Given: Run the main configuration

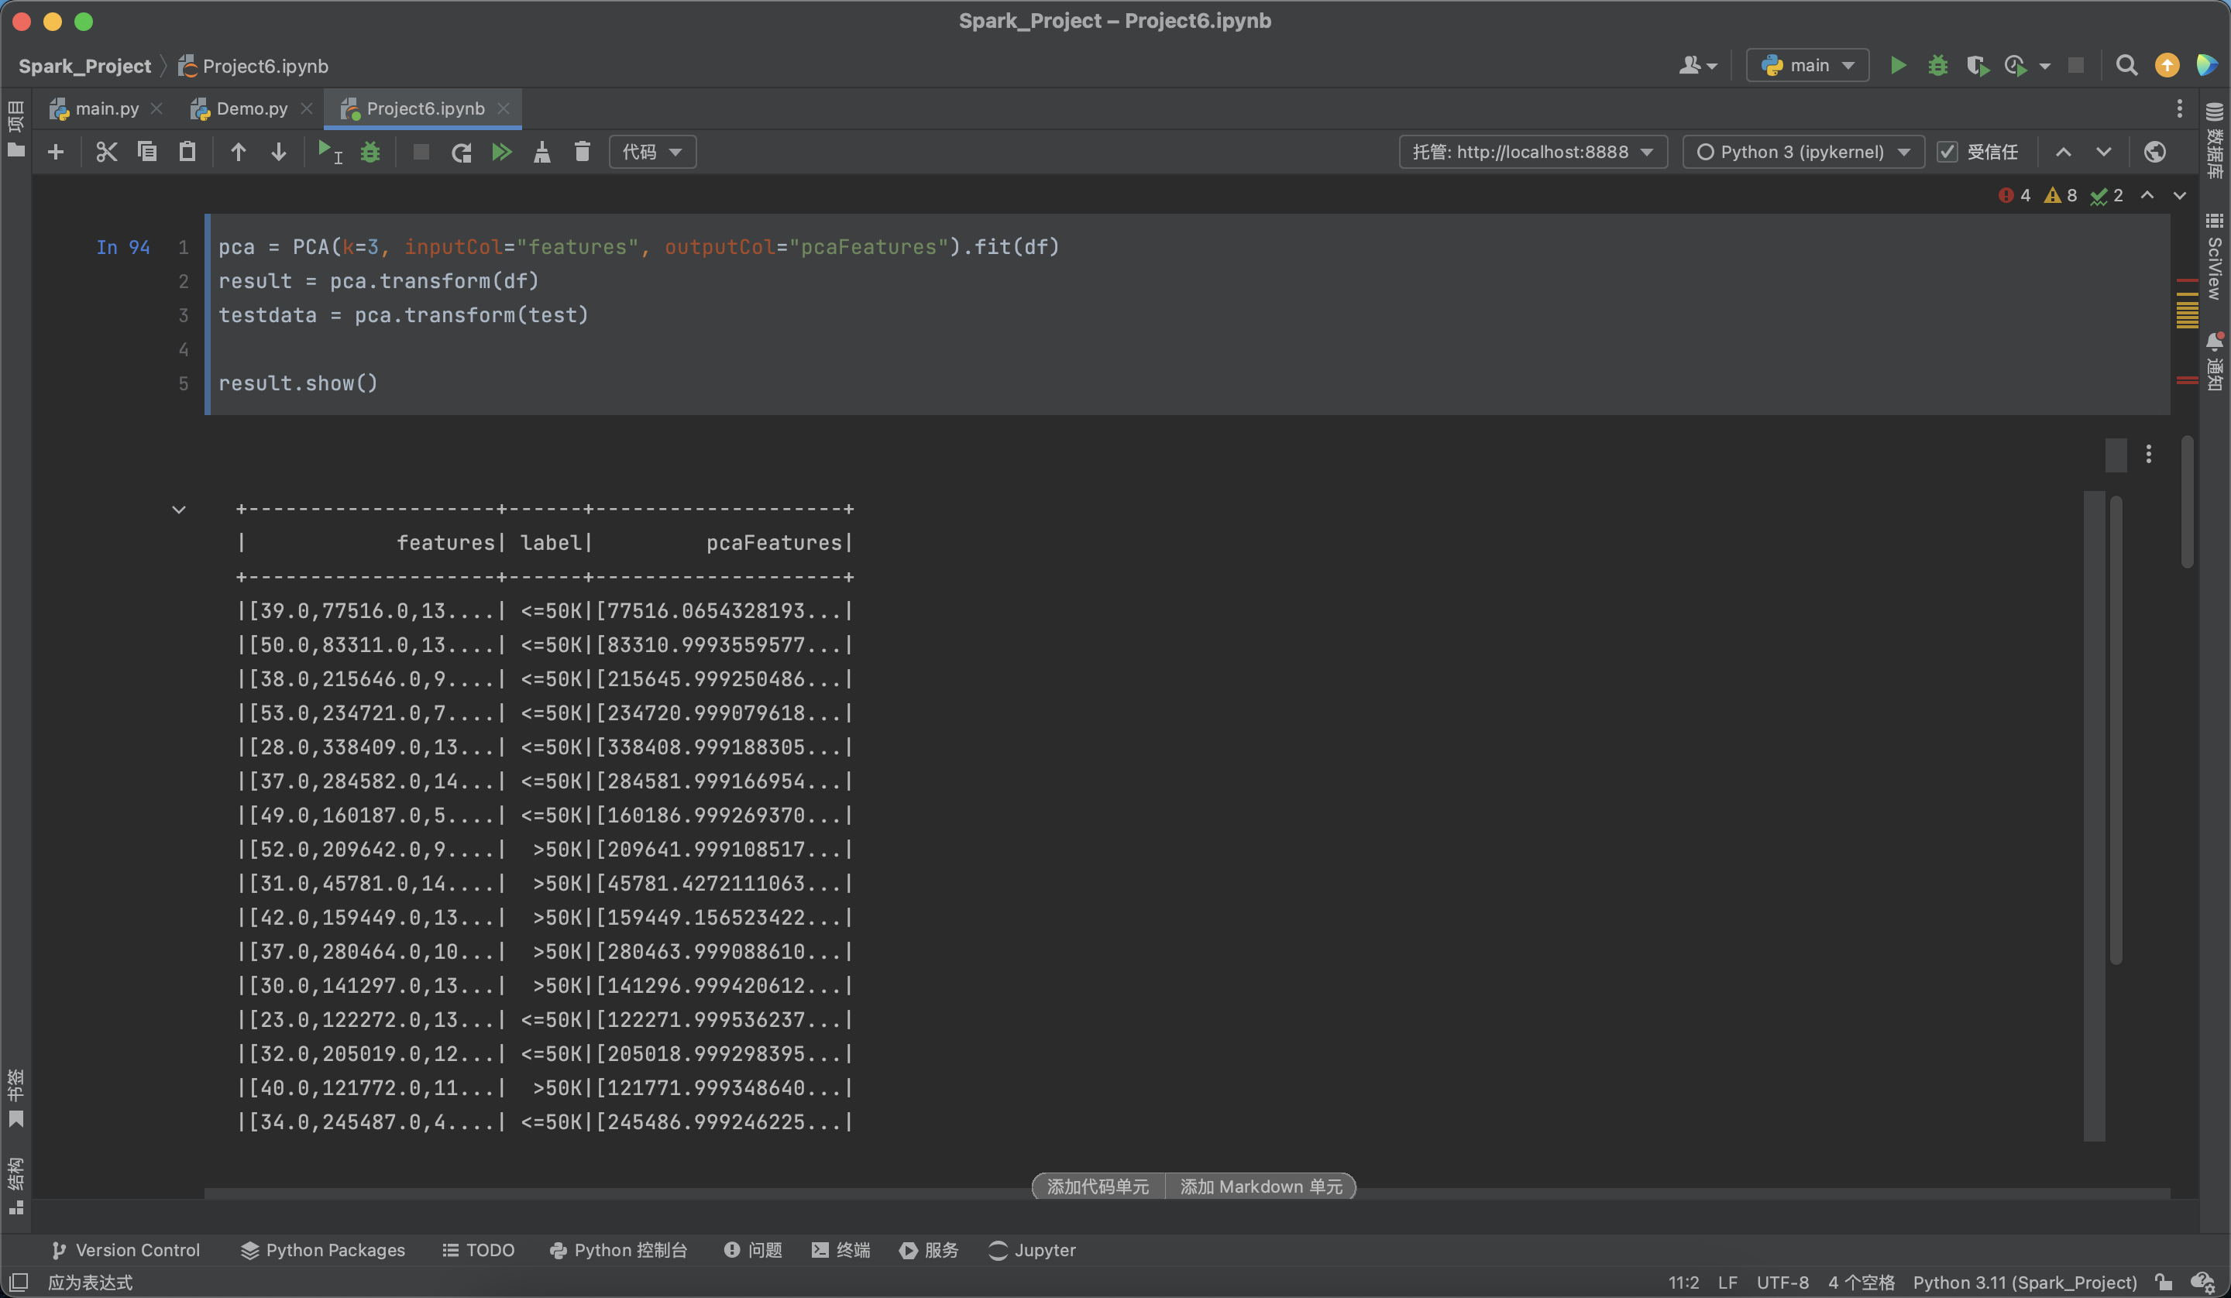Looking at the screenshot, I should pos(1897,66).
